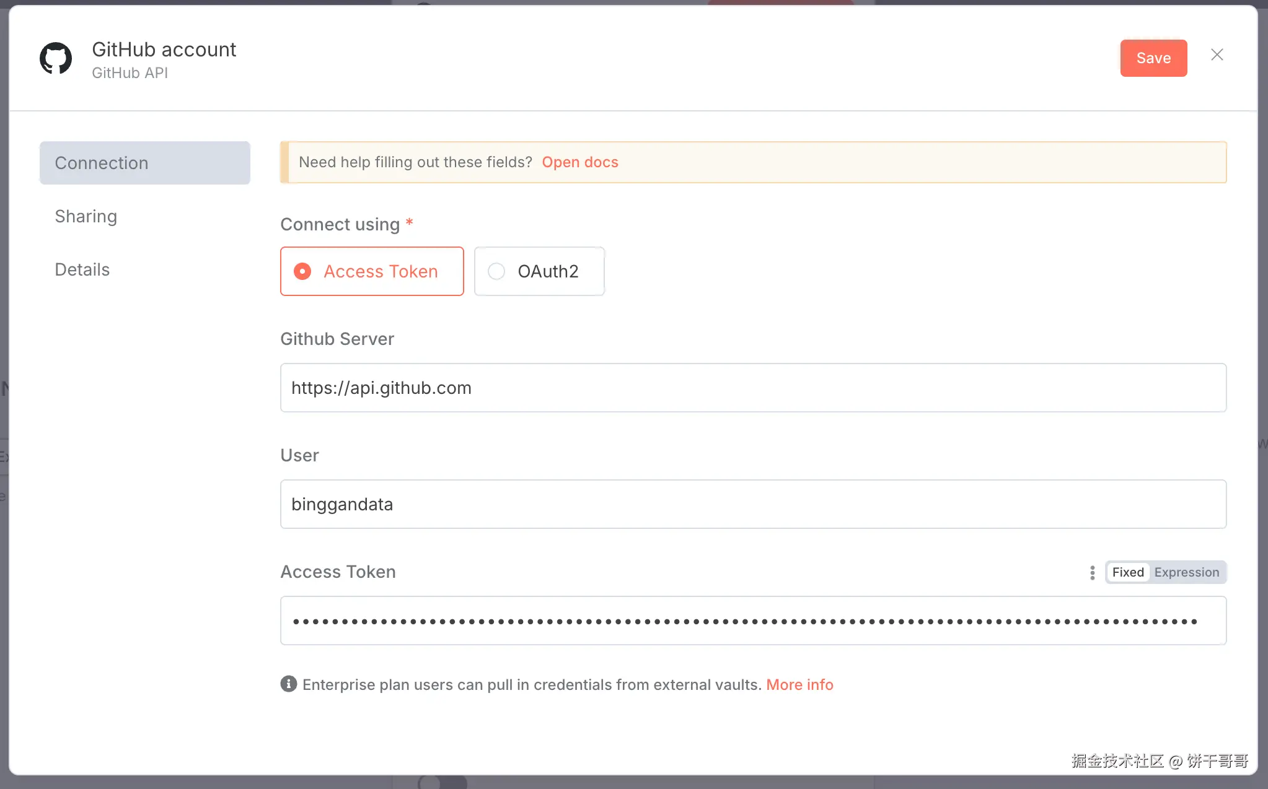This screenshot has width=1268, height=789.
Task: Open the Details tab
Action: click(82, 269)
